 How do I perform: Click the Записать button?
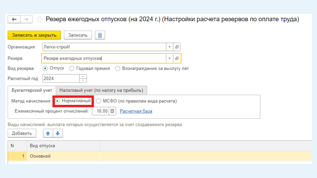(78, 35)
